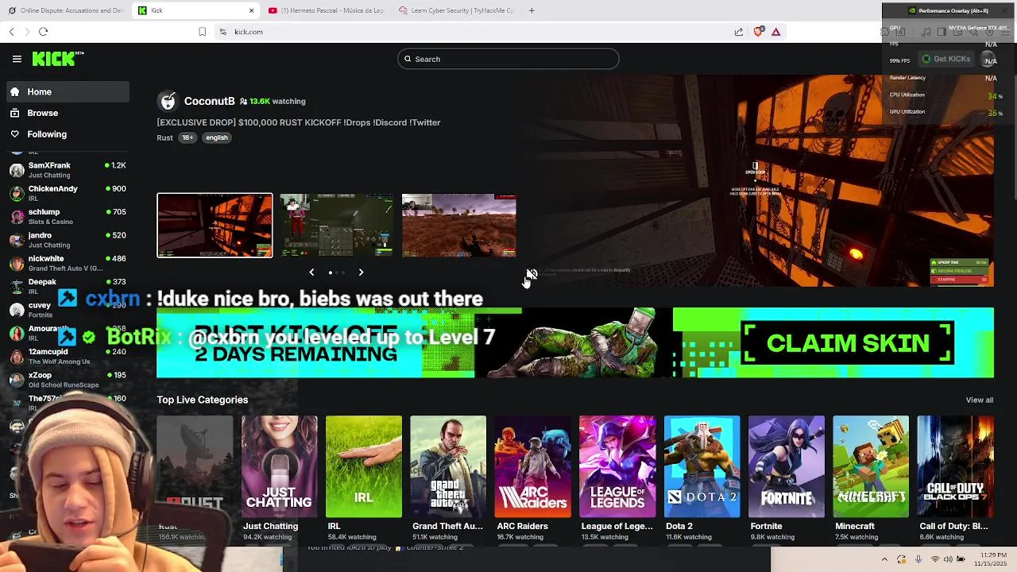Screen dimensions: 1017x572
Task: Open xZoop channel in sidebar
Action: 68,380
